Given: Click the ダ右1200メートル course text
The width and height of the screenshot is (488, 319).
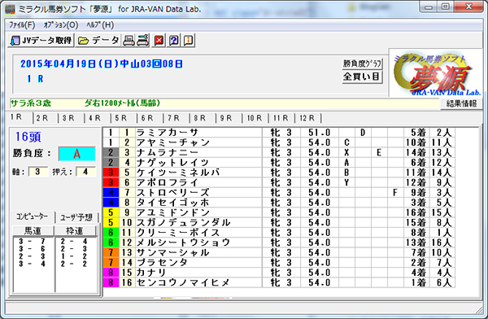Looking at the screenshot, I should click(122, 103).
